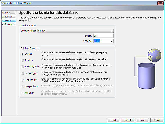Click the 'Territory' field label

click(x=88, y=36)
